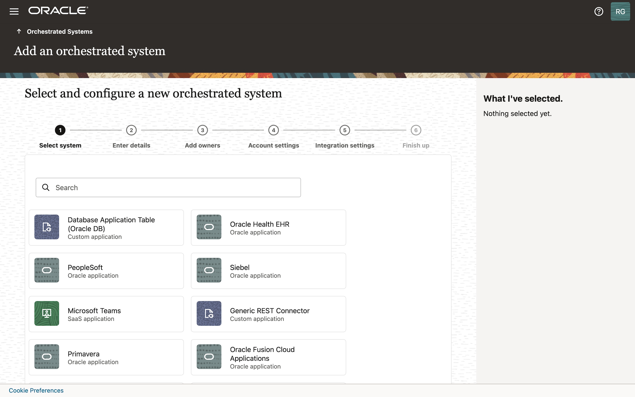Open the RG user avatar menu

621,11
